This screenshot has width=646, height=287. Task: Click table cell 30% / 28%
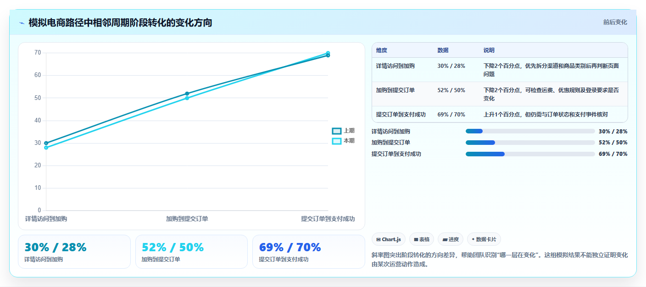tap(451, 66)
